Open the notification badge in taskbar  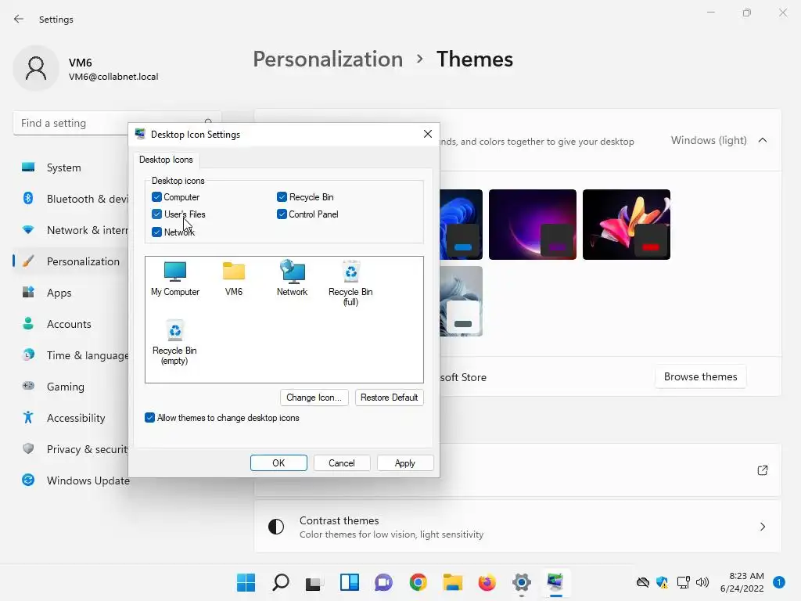pyautogui.click(x=779, y=582)
